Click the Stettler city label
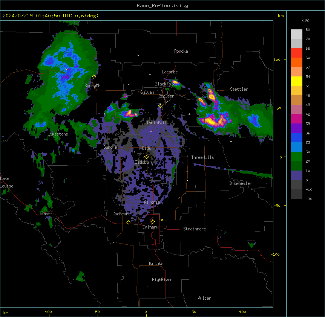This screenshot has height=317, width=325. point(239,89)
